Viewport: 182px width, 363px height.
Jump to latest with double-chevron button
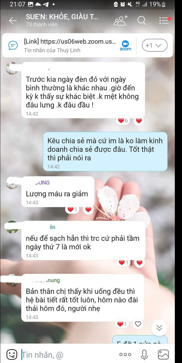[x=159, y=328]
